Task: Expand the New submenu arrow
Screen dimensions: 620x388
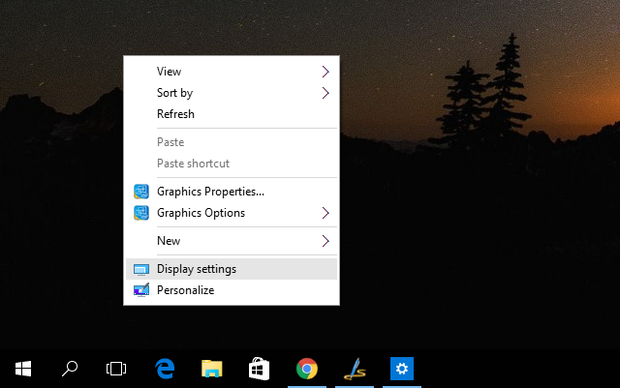Action: 325,241
